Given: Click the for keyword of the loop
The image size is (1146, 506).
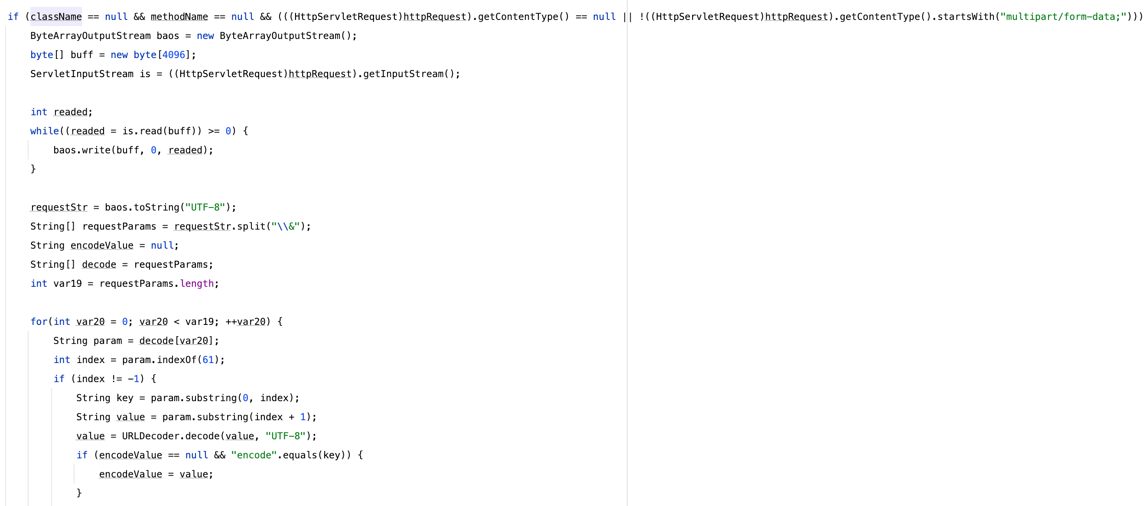Looking at the screenshot, I should [x=39, y=322].
